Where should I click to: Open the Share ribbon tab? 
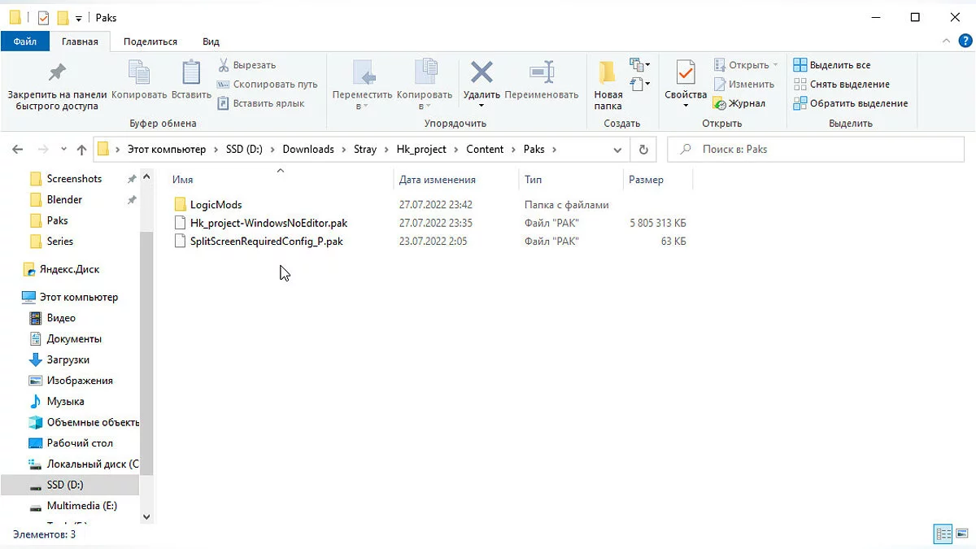click(x=150, y=41)
